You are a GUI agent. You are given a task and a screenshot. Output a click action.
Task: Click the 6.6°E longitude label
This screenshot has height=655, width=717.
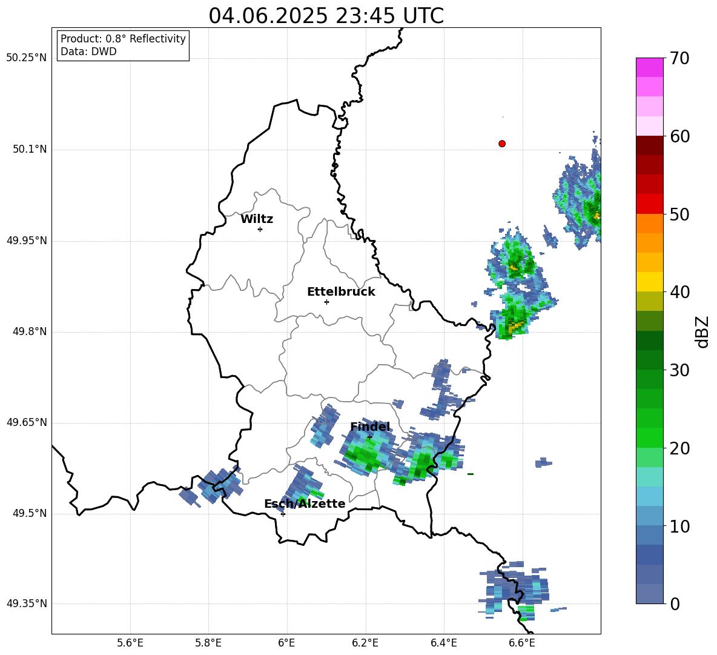[522, 643]
